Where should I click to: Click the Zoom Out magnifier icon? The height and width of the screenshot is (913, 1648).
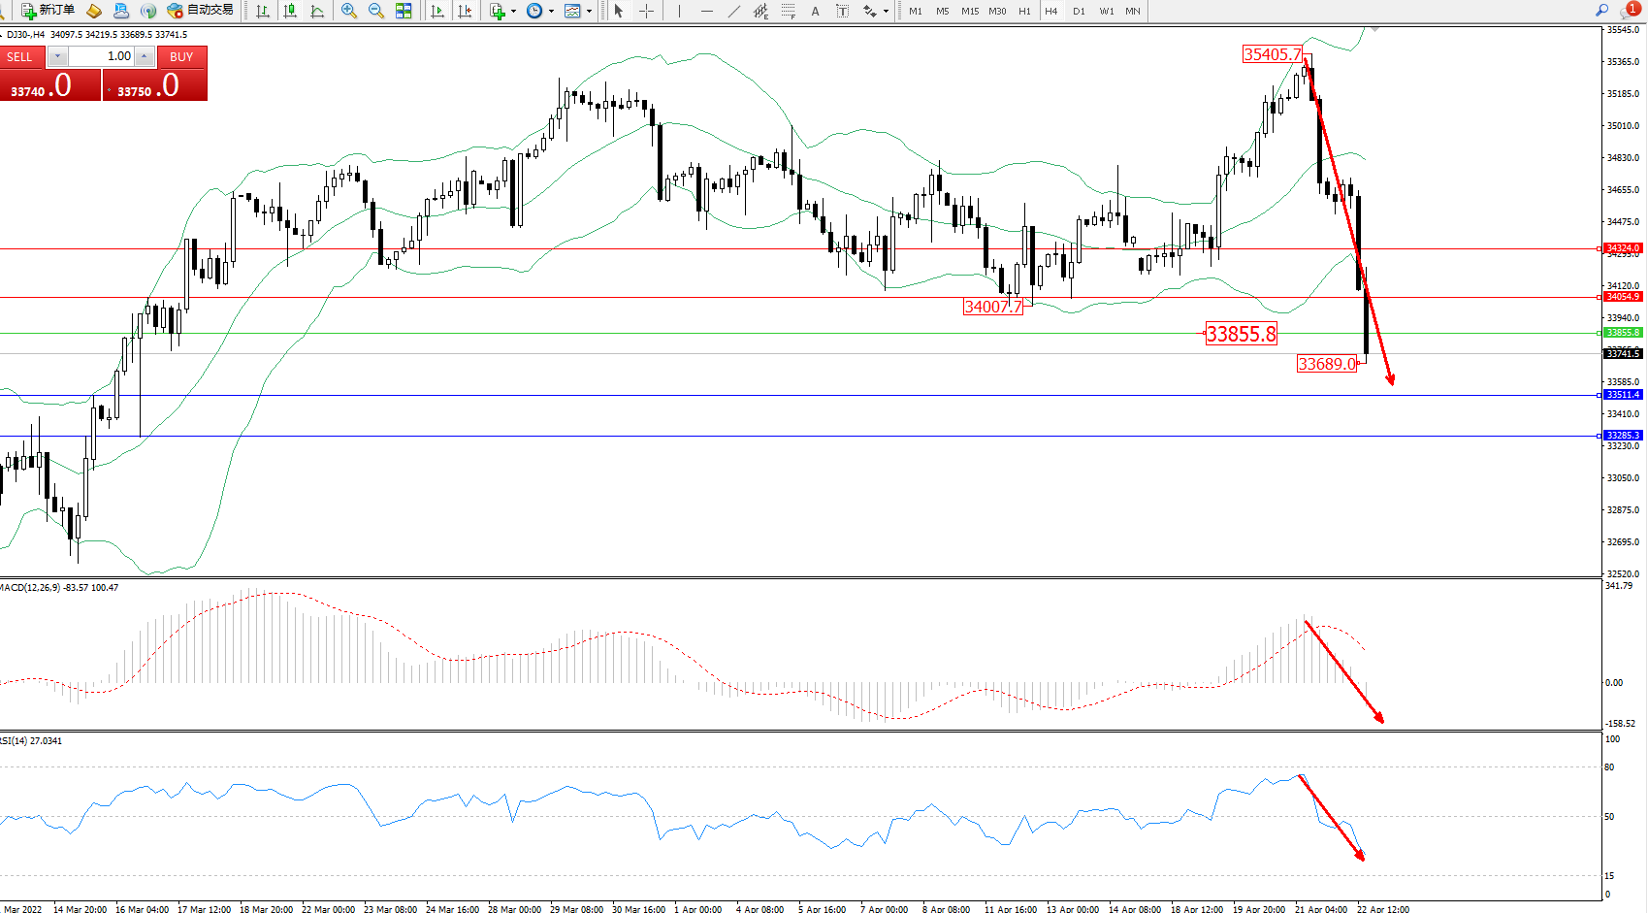click(x=376, y=11)
